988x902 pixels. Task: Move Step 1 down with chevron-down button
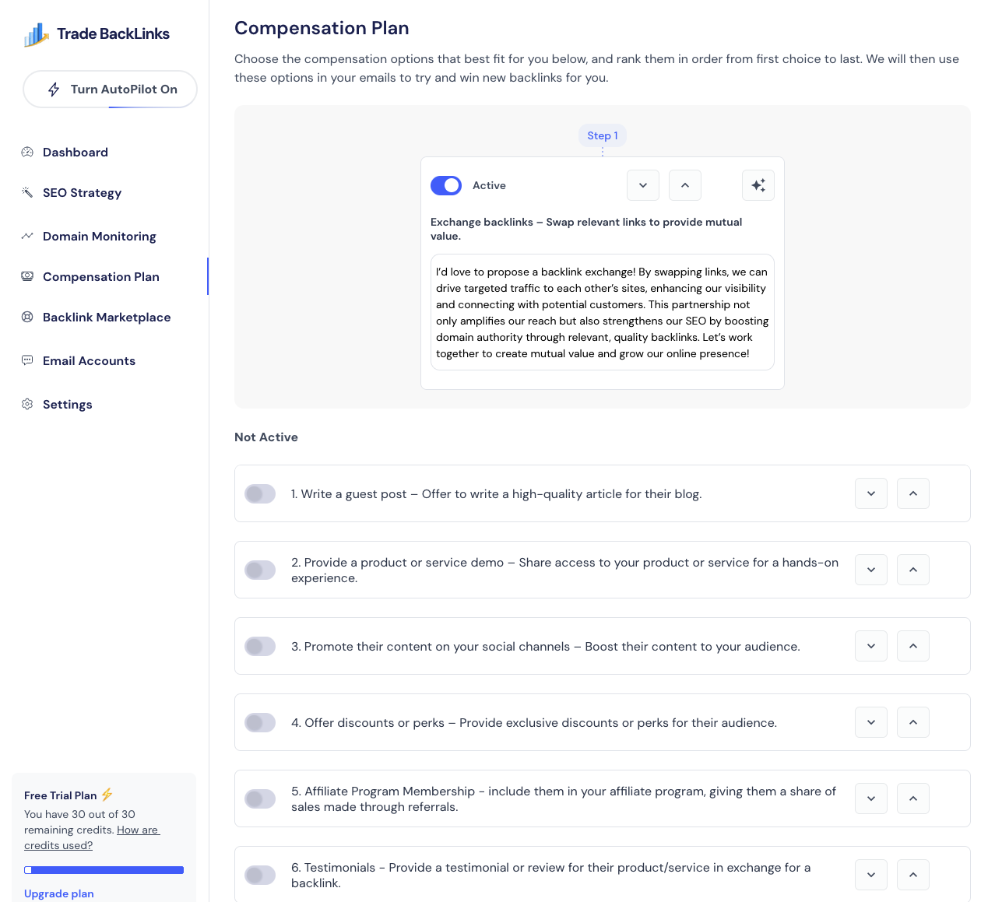pyautogui.click(x=643, y=185)
